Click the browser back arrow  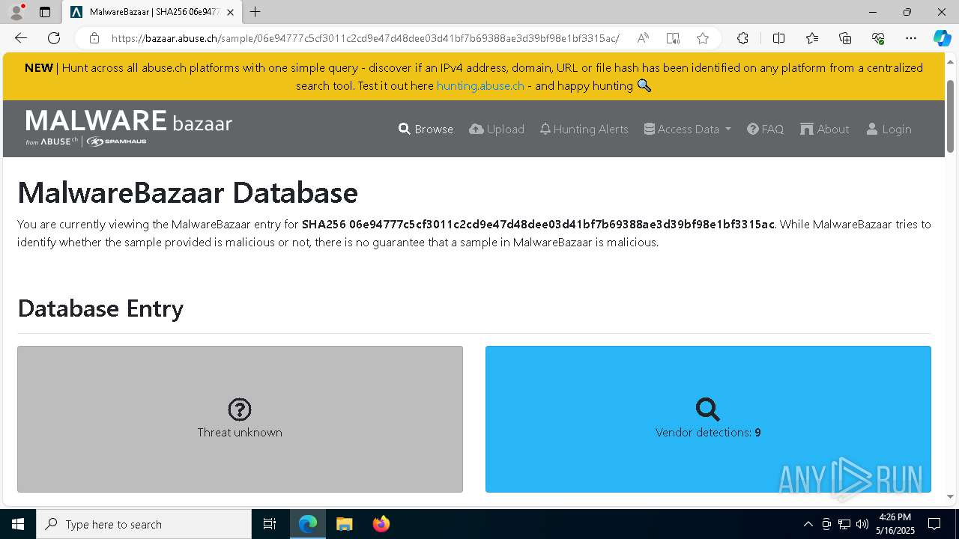tap(21, 38)
